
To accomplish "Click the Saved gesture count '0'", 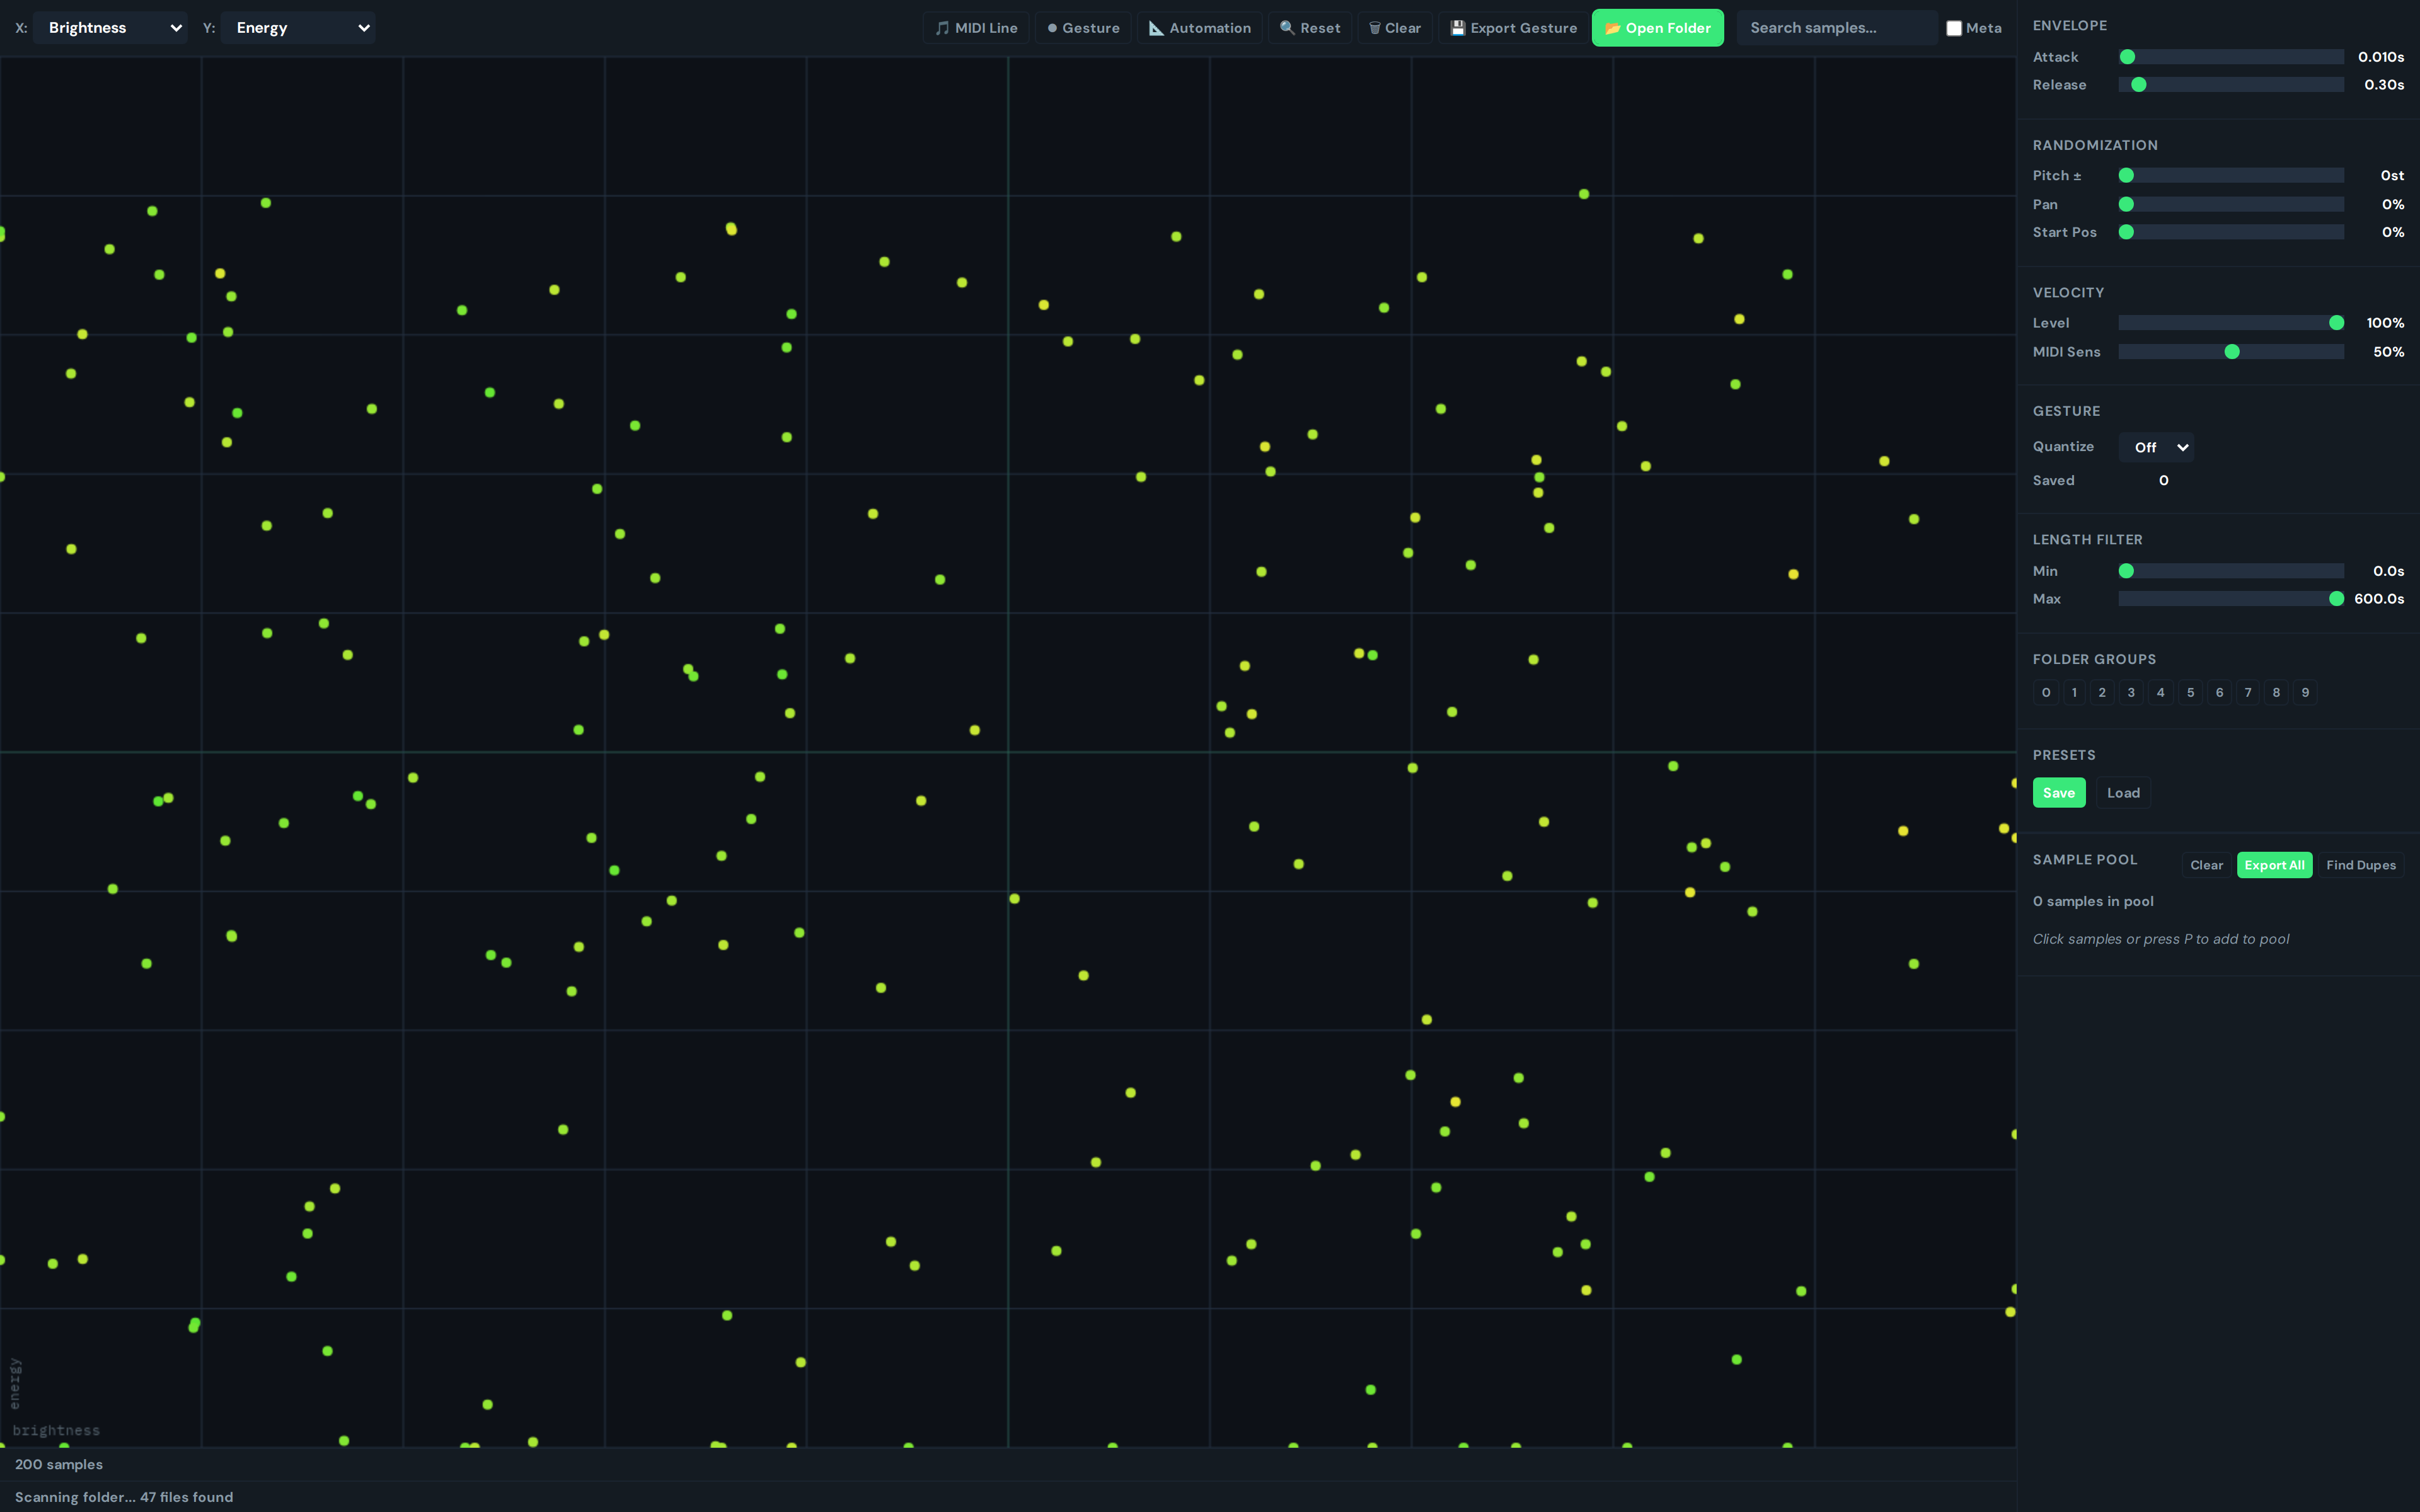I will click(2163, 481).
